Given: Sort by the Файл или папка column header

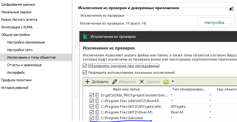Looking at the screenshot, I should click(x=126, y=89).
